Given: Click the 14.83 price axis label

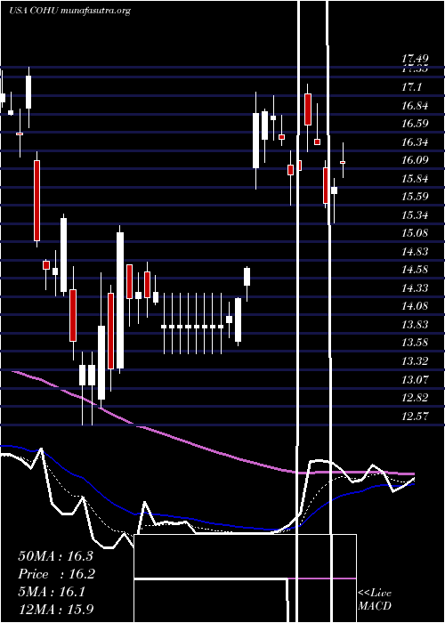Looking at the screenshot, I should (x=415, y=252).
